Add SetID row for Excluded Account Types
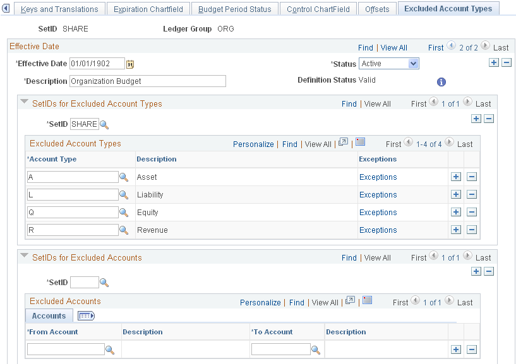 [476, 119]
